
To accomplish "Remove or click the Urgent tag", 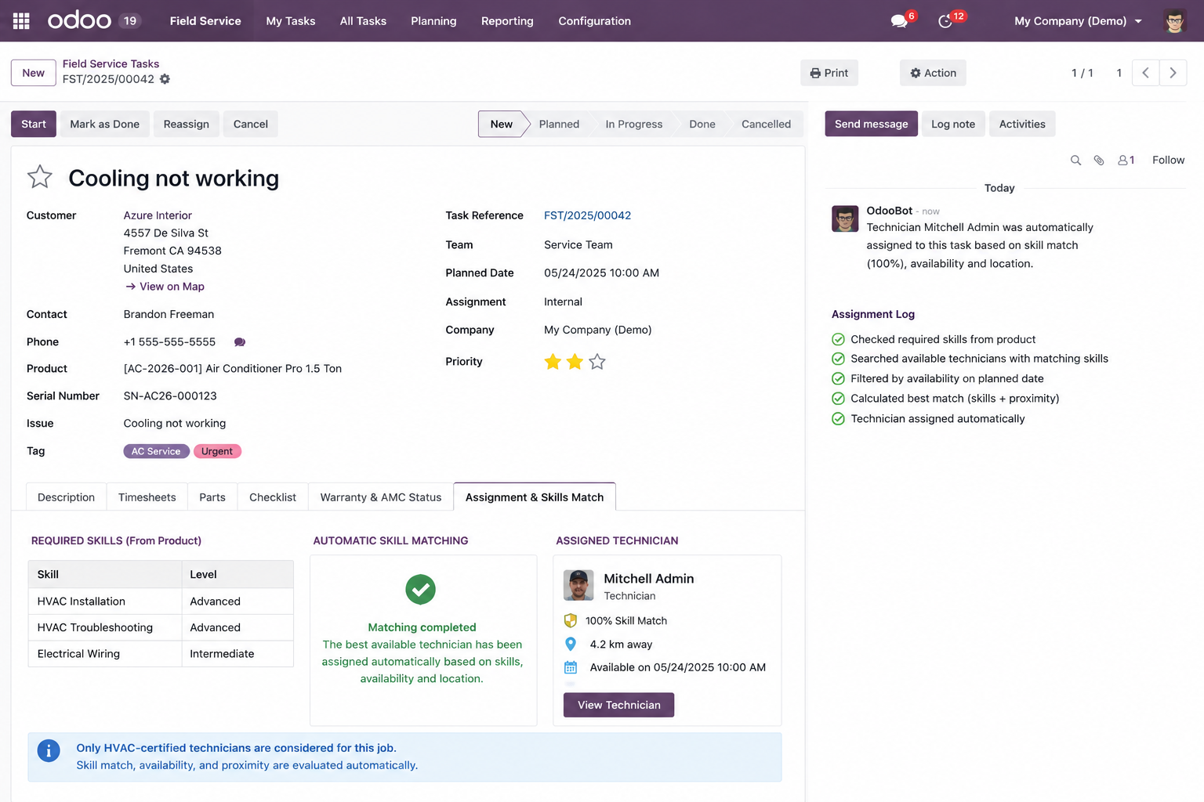I will pos(217,451).
